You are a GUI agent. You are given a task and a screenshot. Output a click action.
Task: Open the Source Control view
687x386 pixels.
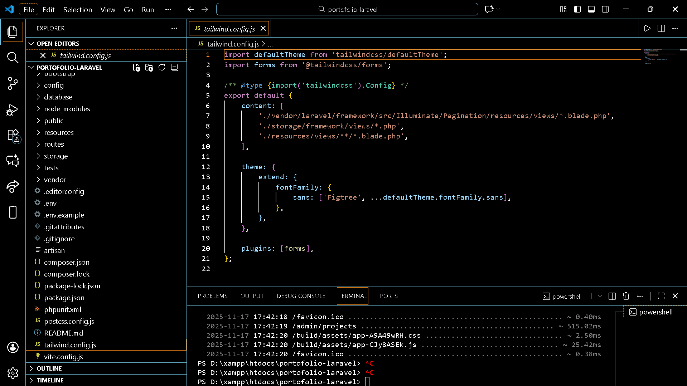coord(13,83)
